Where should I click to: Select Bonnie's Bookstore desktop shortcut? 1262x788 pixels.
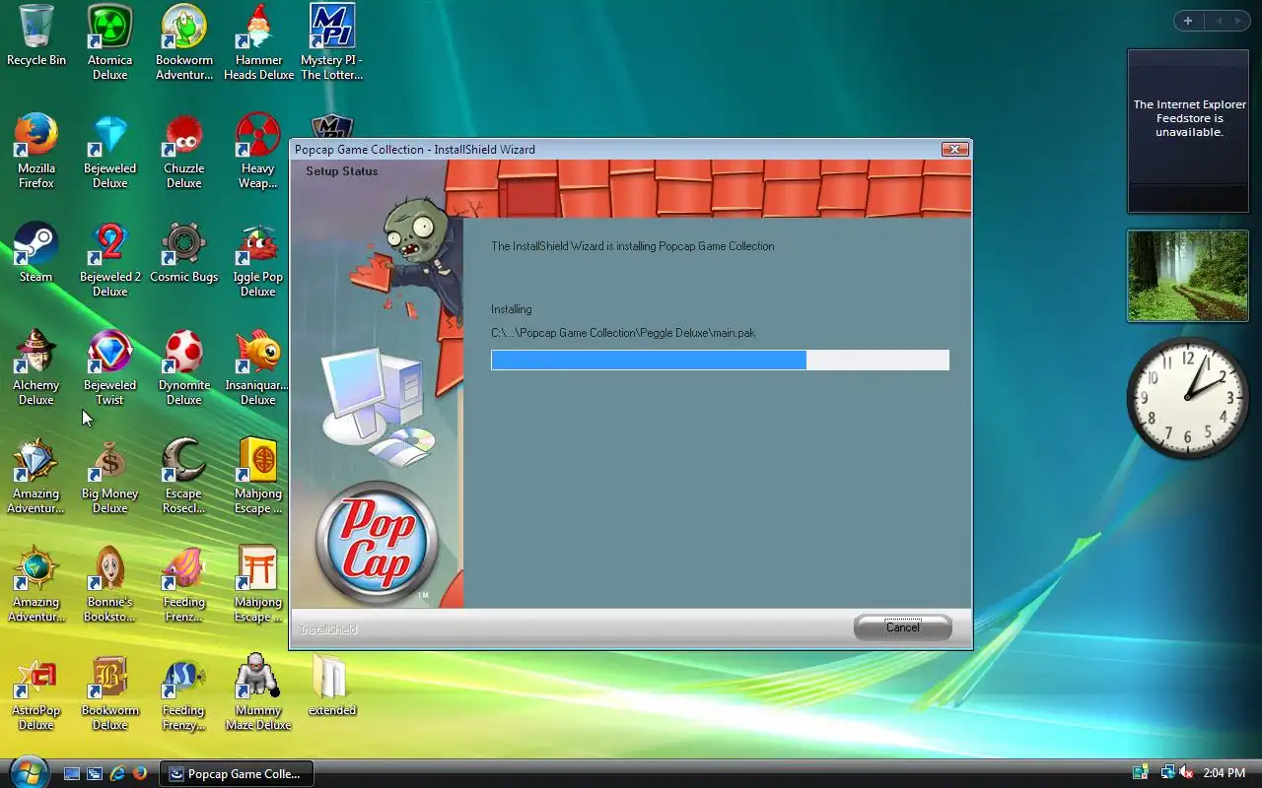[109, 584]
